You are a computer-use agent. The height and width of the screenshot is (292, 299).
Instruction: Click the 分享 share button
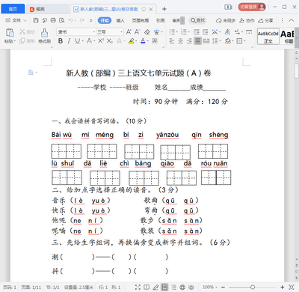click(265, 20)
